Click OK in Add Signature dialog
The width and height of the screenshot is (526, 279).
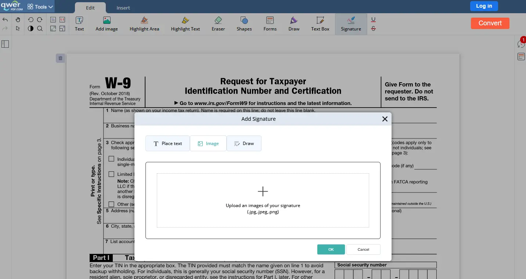331,249
